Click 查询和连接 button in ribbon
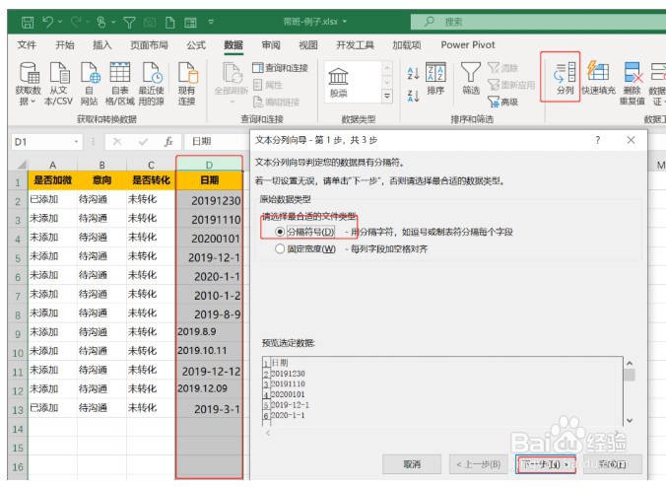This screenshot has height=487, width=666. click(x=280, y=68)
